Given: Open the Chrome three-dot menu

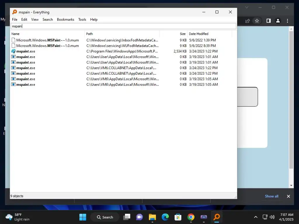Looking at the screenshot, I should [287, 21].
